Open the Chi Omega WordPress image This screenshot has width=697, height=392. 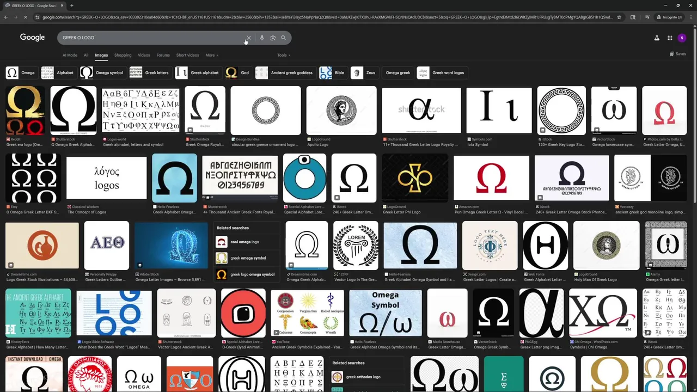point(603,313)
